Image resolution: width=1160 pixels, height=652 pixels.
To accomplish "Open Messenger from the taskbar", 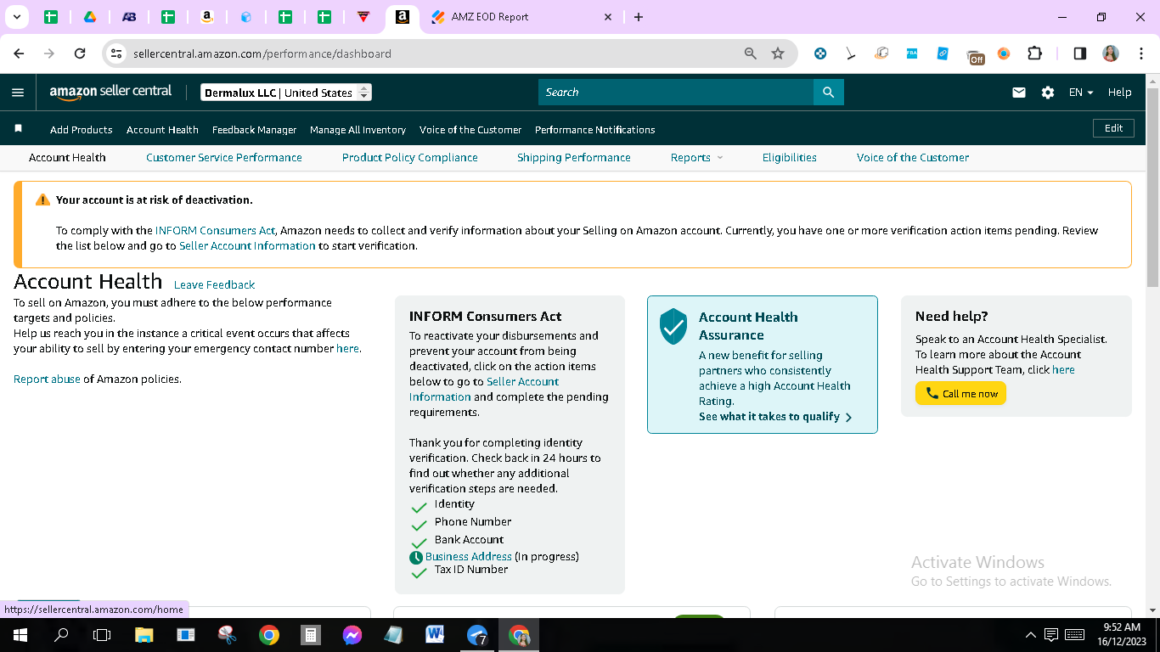I will point(352,635).
